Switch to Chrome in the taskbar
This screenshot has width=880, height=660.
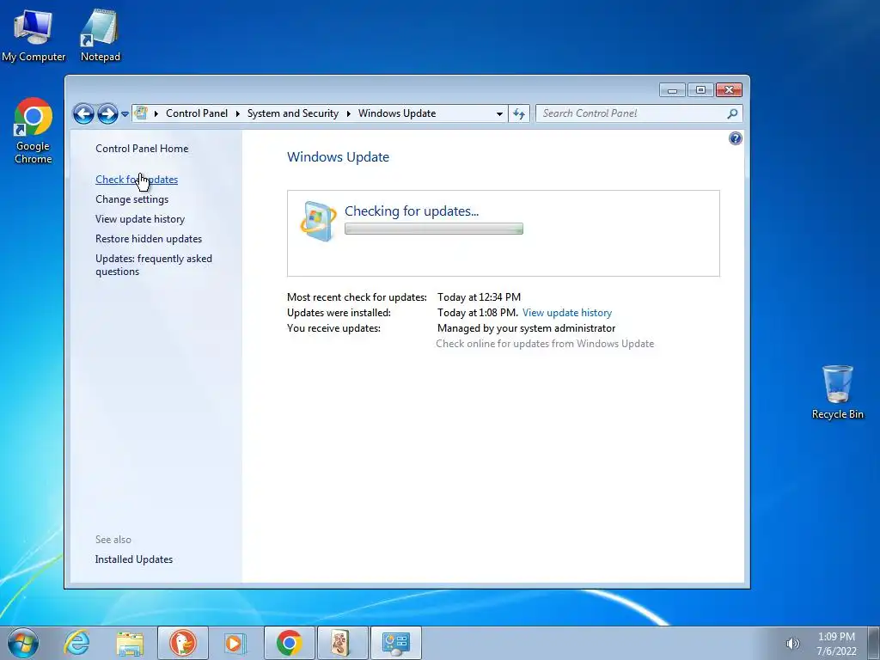point(289,643)
